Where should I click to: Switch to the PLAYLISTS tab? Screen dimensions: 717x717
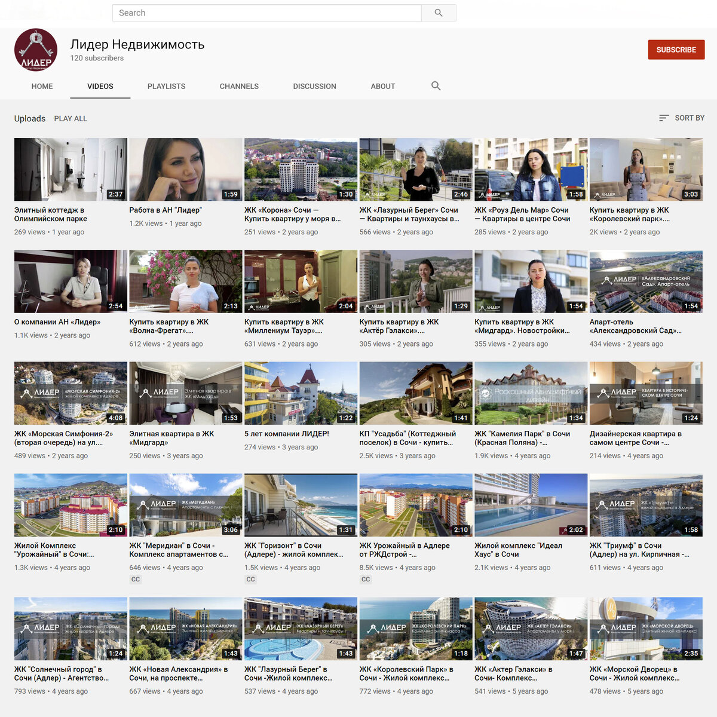pyautogui.click(x=166, y=86)
